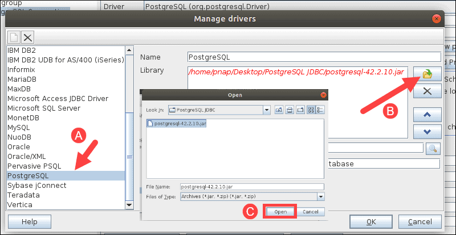Go to home folder icon
The width and height of the screenshot is (456, 235).
click(290, 110)
